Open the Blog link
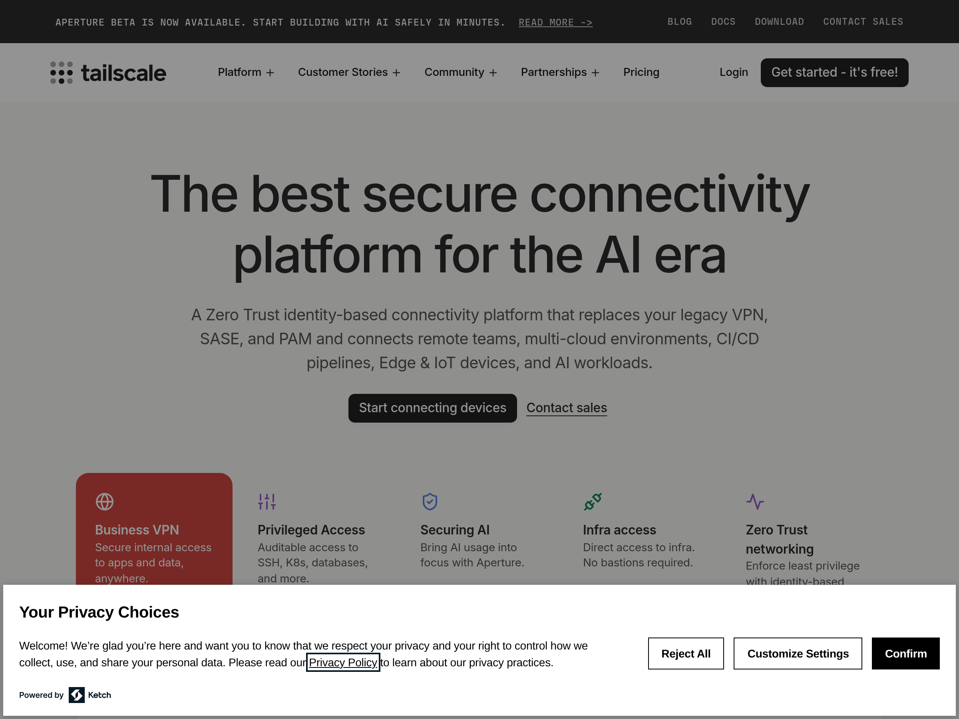The height and width of the screenshot is (719, 959). coord(679,22)
